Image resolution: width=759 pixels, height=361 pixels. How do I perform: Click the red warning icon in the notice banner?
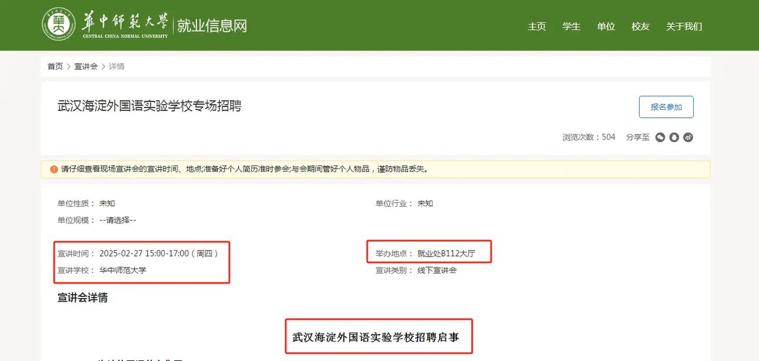tap(52, 169)
